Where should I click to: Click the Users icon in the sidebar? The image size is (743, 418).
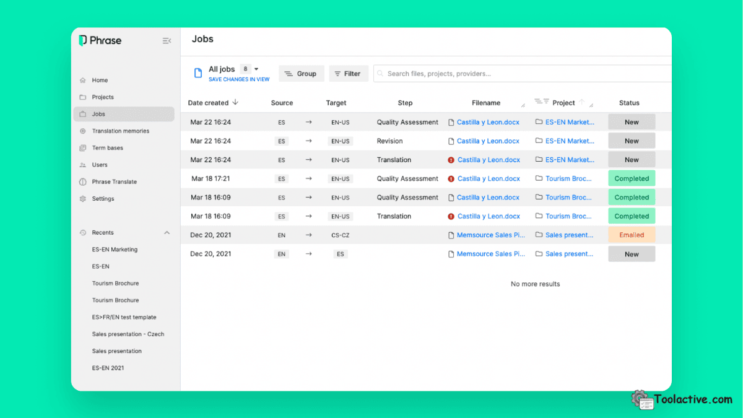pyautogui.click(x=83, y=165)
